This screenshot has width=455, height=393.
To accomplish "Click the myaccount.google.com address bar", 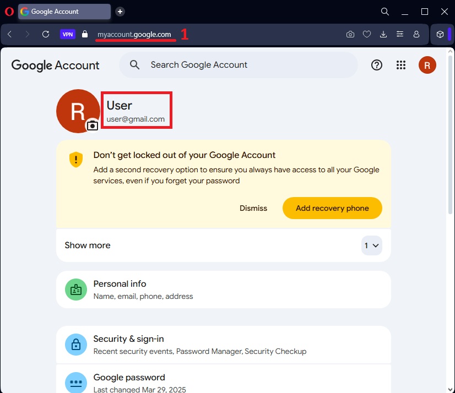I will pyautogui.click(x=134, y=34).
